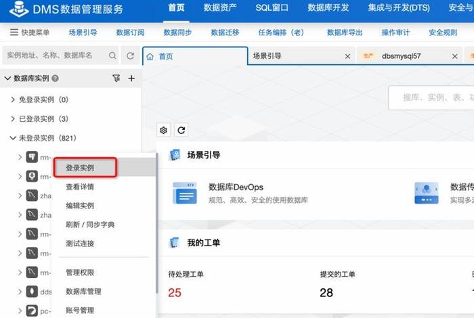Click submitted tickets count 28
This screenshot has width=474, height=318.
pyautogui.click(x=326, y=293)
